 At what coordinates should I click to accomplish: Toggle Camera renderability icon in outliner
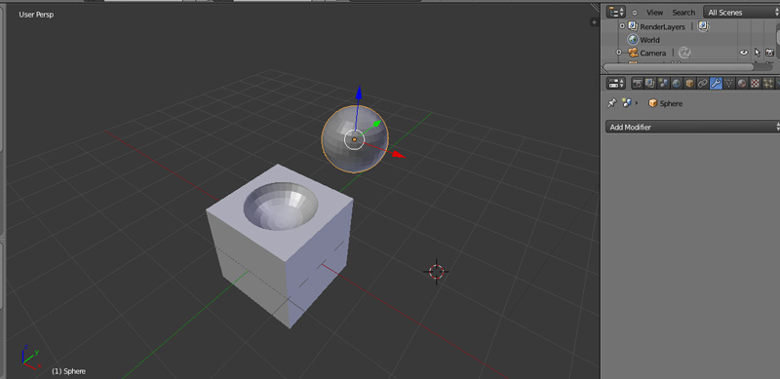click(769, 53)
